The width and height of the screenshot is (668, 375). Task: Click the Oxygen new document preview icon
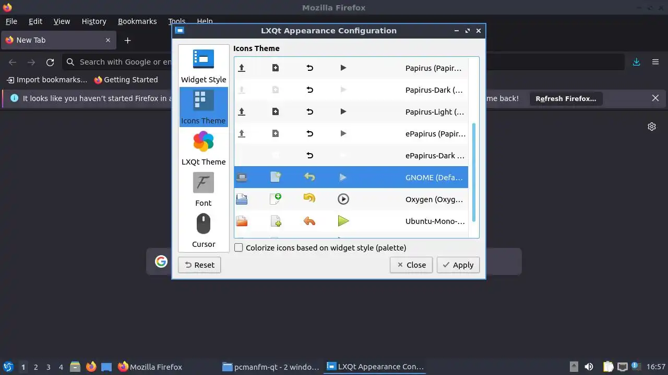click(x=276, y=199)
